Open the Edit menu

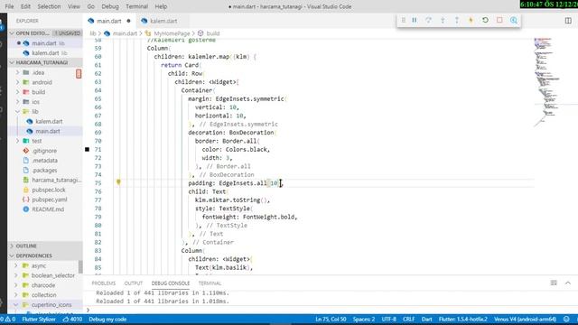pos(25,6)
